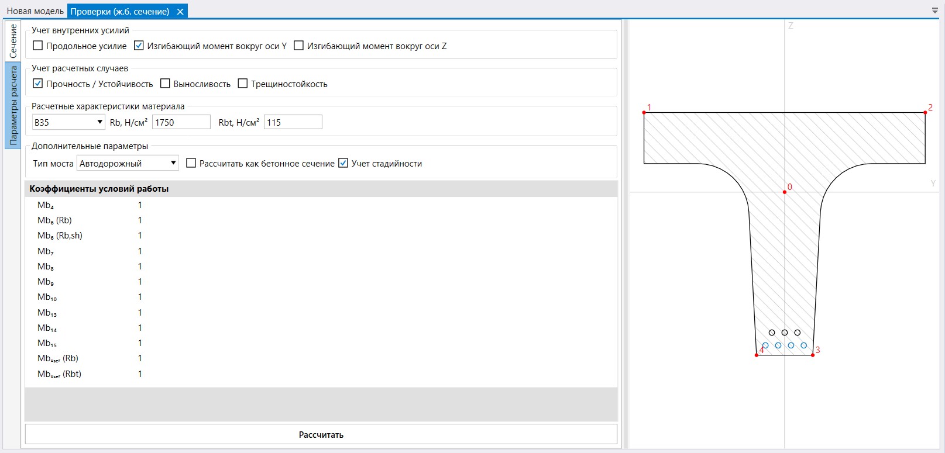Click the Rb value field 1750

[181, 122]
